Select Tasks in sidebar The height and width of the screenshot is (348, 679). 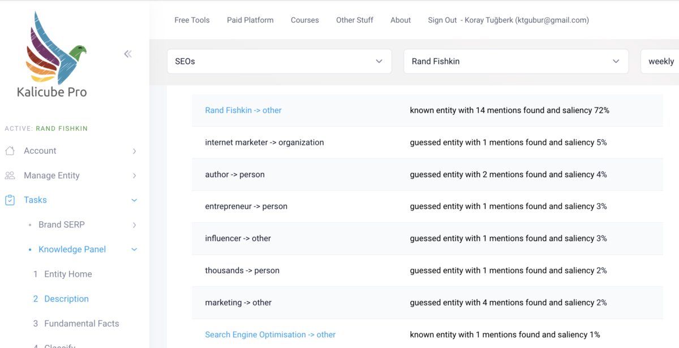[35, 200]
